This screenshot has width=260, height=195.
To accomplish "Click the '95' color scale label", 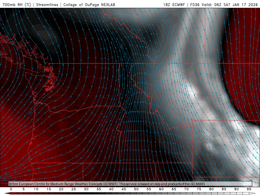I will point(249,189).
